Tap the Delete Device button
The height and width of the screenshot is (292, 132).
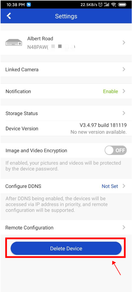(66, 248)
